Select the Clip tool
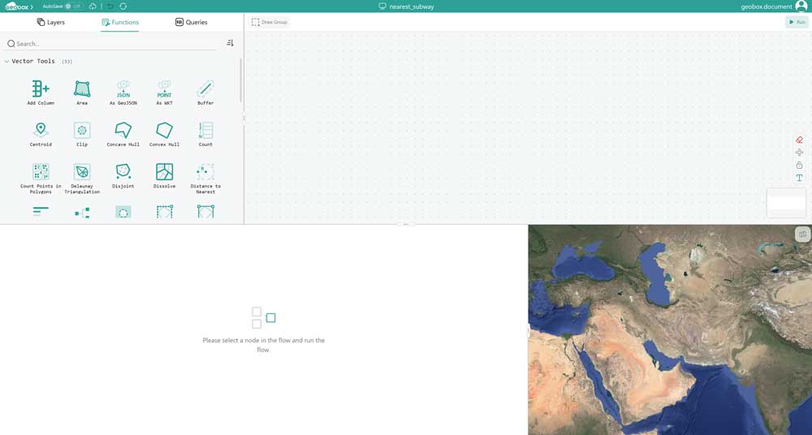This screenshot has width=812, height=435. (82, 134)
